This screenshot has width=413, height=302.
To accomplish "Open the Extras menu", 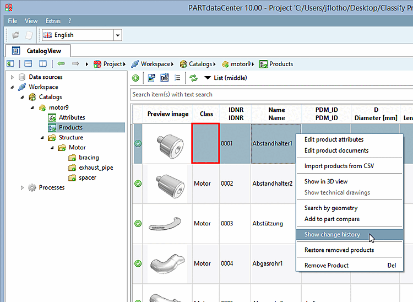I will (53, 21).
